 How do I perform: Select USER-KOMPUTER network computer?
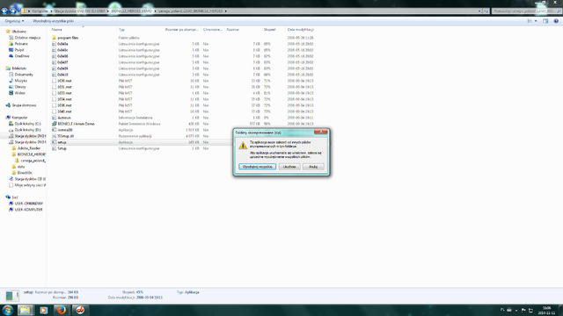point(28,210)
